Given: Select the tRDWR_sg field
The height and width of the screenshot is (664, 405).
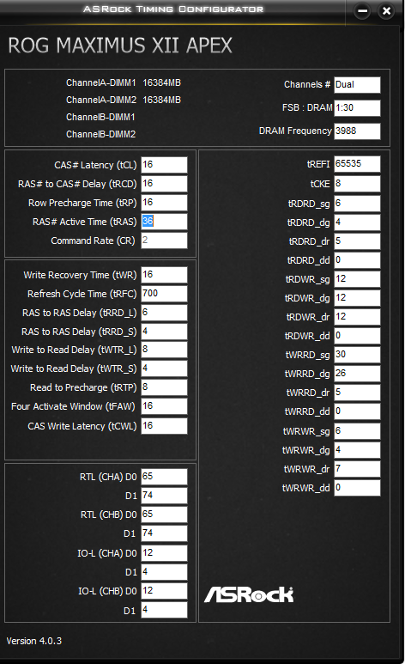Looking at the screenshot, I should pyautogui.click(x=357, y=279).
